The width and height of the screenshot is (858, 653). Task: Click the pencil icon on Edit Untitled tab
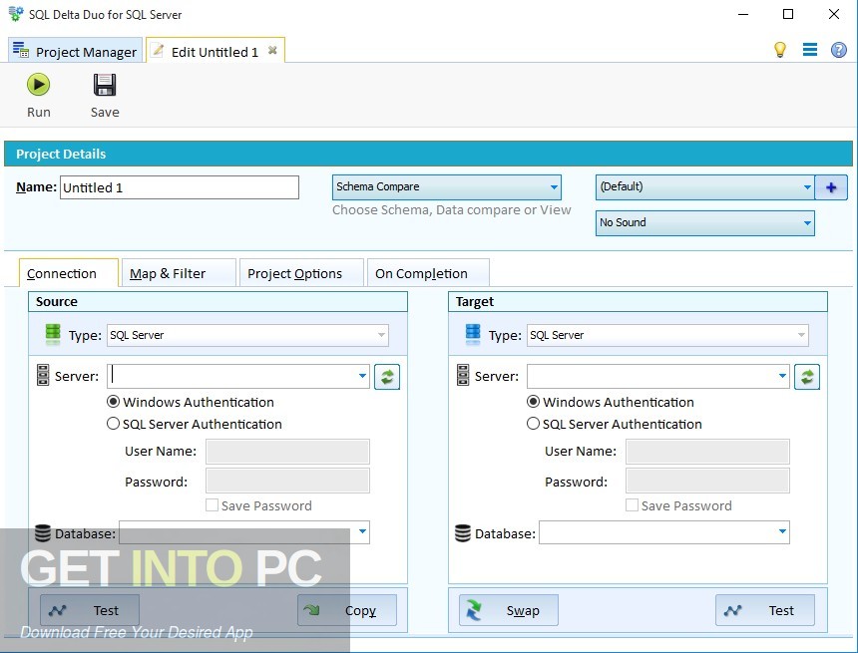[158, 50]
